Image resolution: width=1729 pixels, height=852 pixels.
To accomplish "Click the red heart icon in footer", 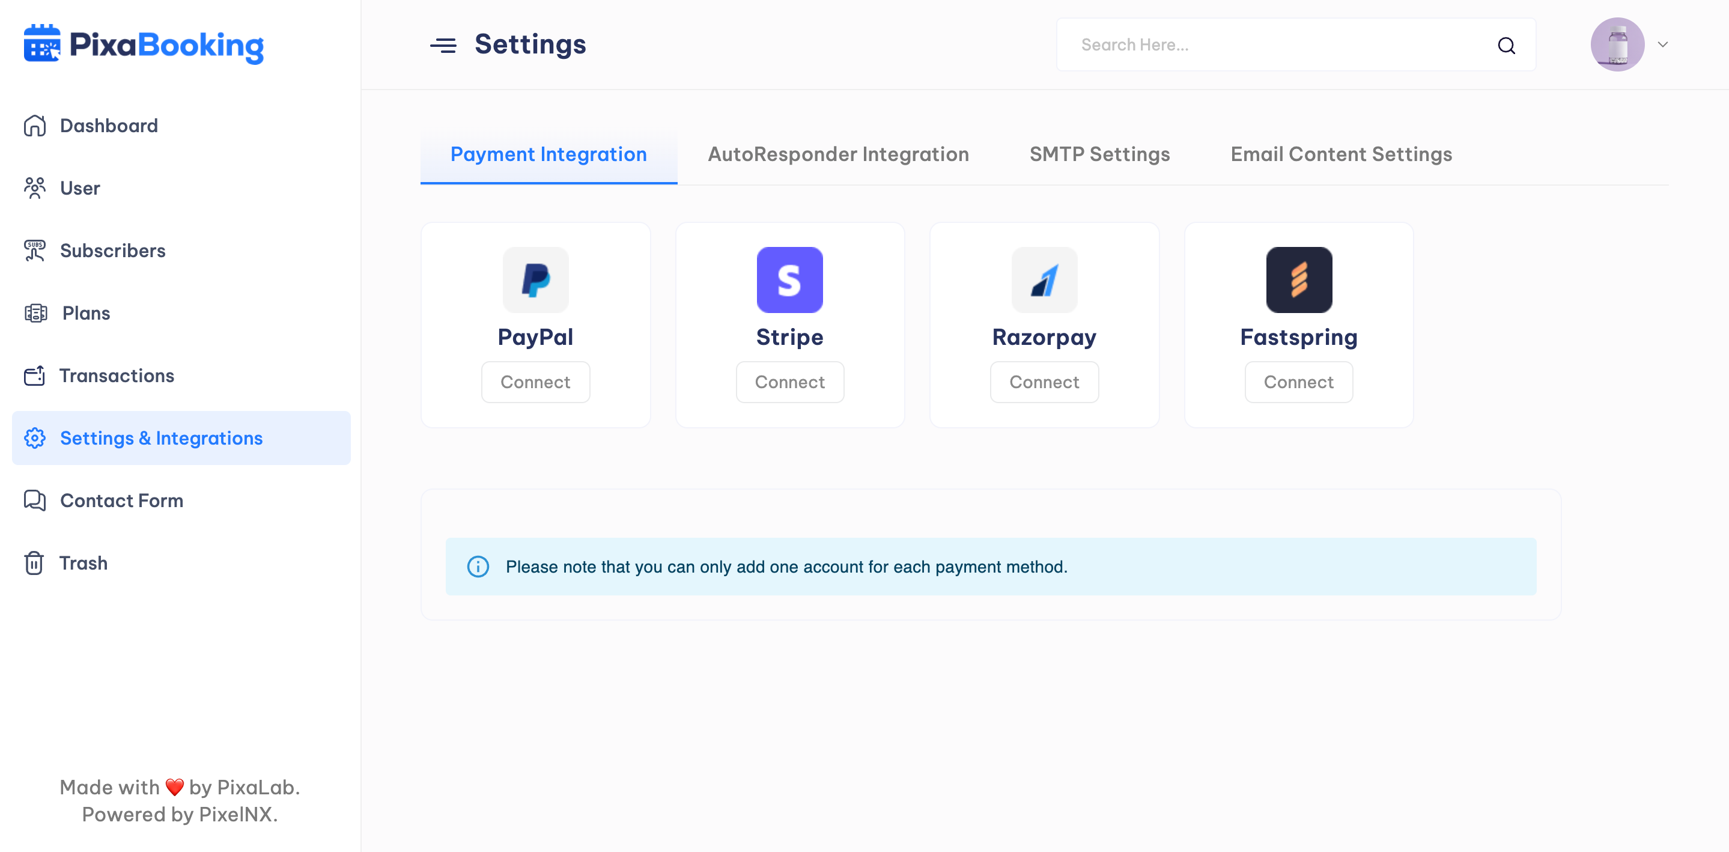I will tap(174, 787).
